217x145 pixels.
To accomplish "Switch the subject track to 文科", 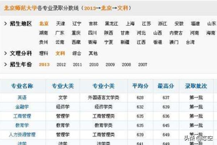I will (60, 53).
